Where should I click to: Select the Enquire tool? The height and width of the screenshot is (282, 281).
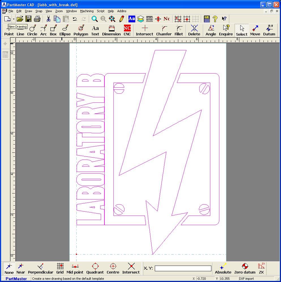(226, 30)
